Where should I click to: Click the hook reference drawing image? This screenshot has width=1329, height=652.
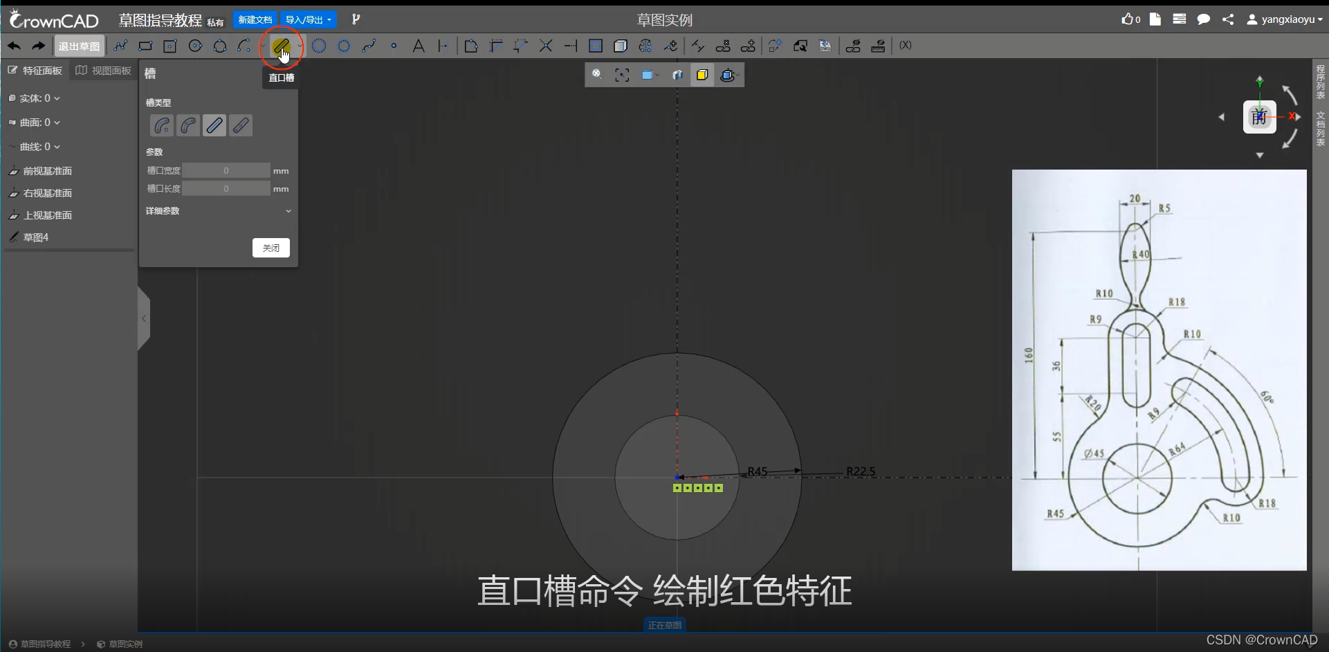point(1160,370)
